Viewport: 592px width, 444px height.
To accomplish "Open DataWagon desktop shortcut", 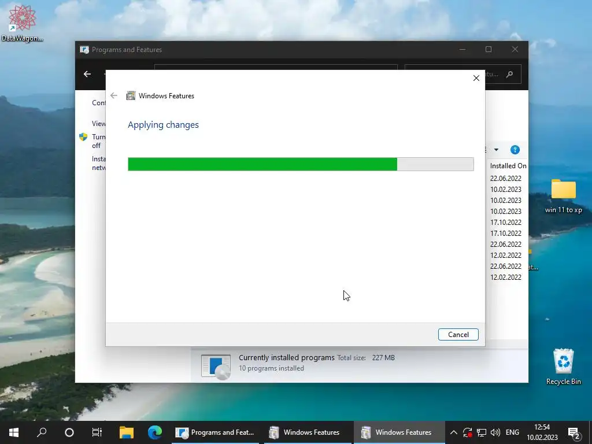I will (23, 23).
